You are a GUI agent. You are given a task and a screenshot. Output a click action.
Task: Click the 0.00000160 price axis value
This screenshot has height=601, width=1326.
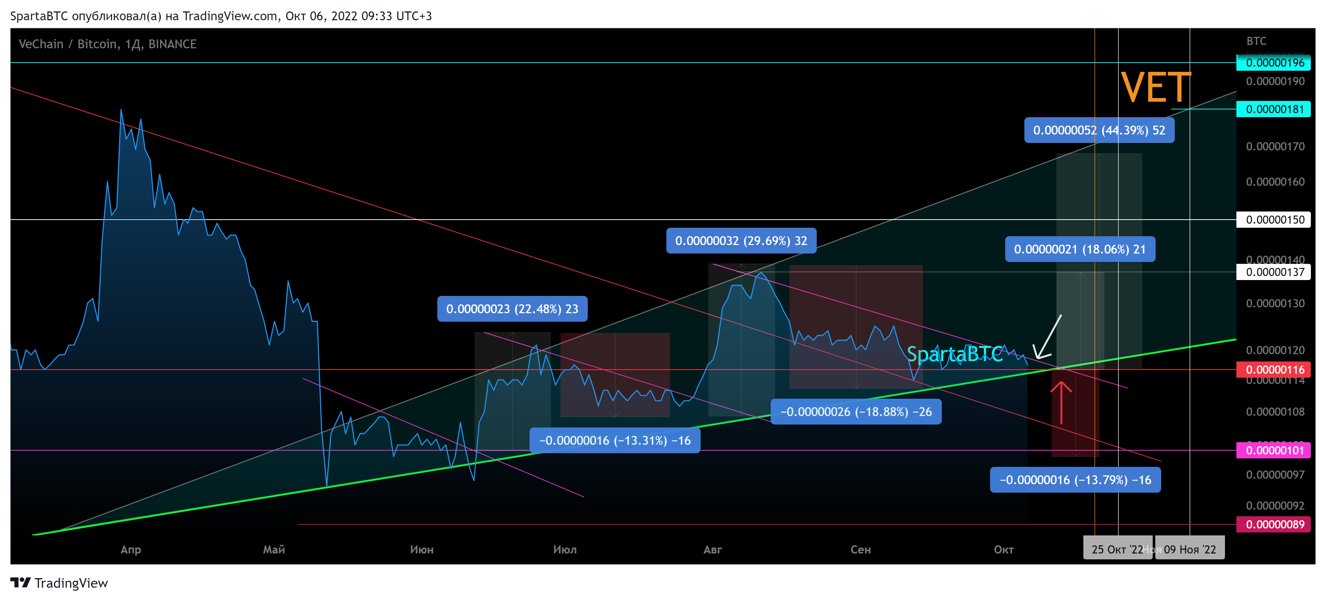pyautogui.click(x=1275, y=182)
